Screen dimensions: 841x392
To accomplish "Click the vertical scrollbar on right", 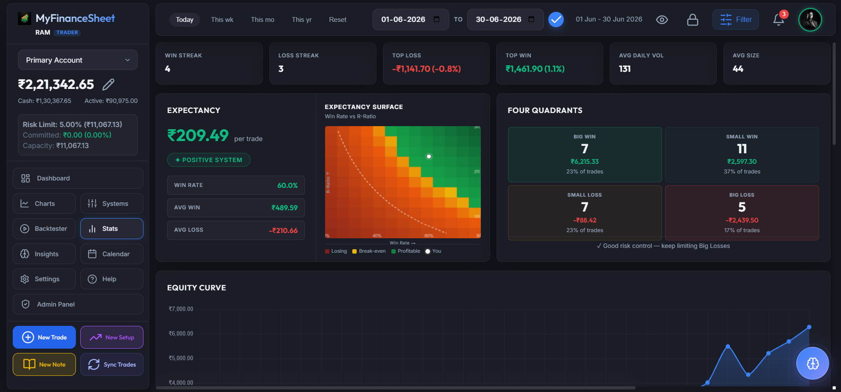I will (834, 94).
